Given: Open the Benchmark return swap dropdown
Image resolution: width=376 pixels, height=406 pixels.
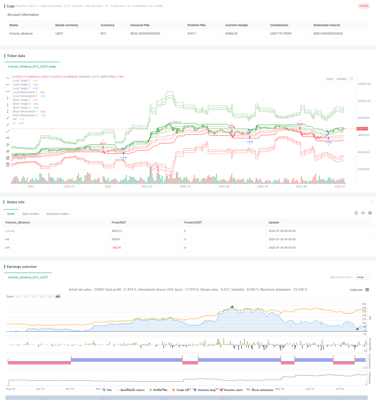Looking at the screenshot, I should [362, 277].
